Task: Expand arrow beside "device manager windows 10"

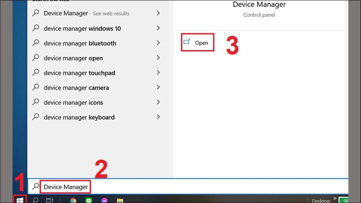Action: point(158,28)
